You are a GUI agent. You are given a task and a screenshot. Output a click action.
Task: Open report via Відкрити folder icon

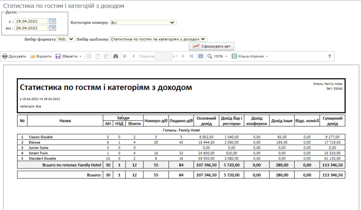tap(33, 56)
